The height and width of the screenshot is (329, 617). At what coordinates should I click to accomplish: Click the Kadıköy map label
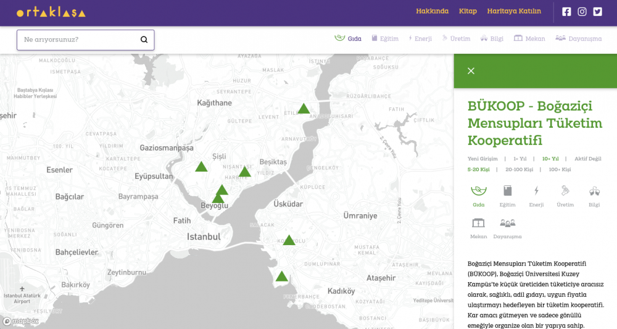[341, 291]
